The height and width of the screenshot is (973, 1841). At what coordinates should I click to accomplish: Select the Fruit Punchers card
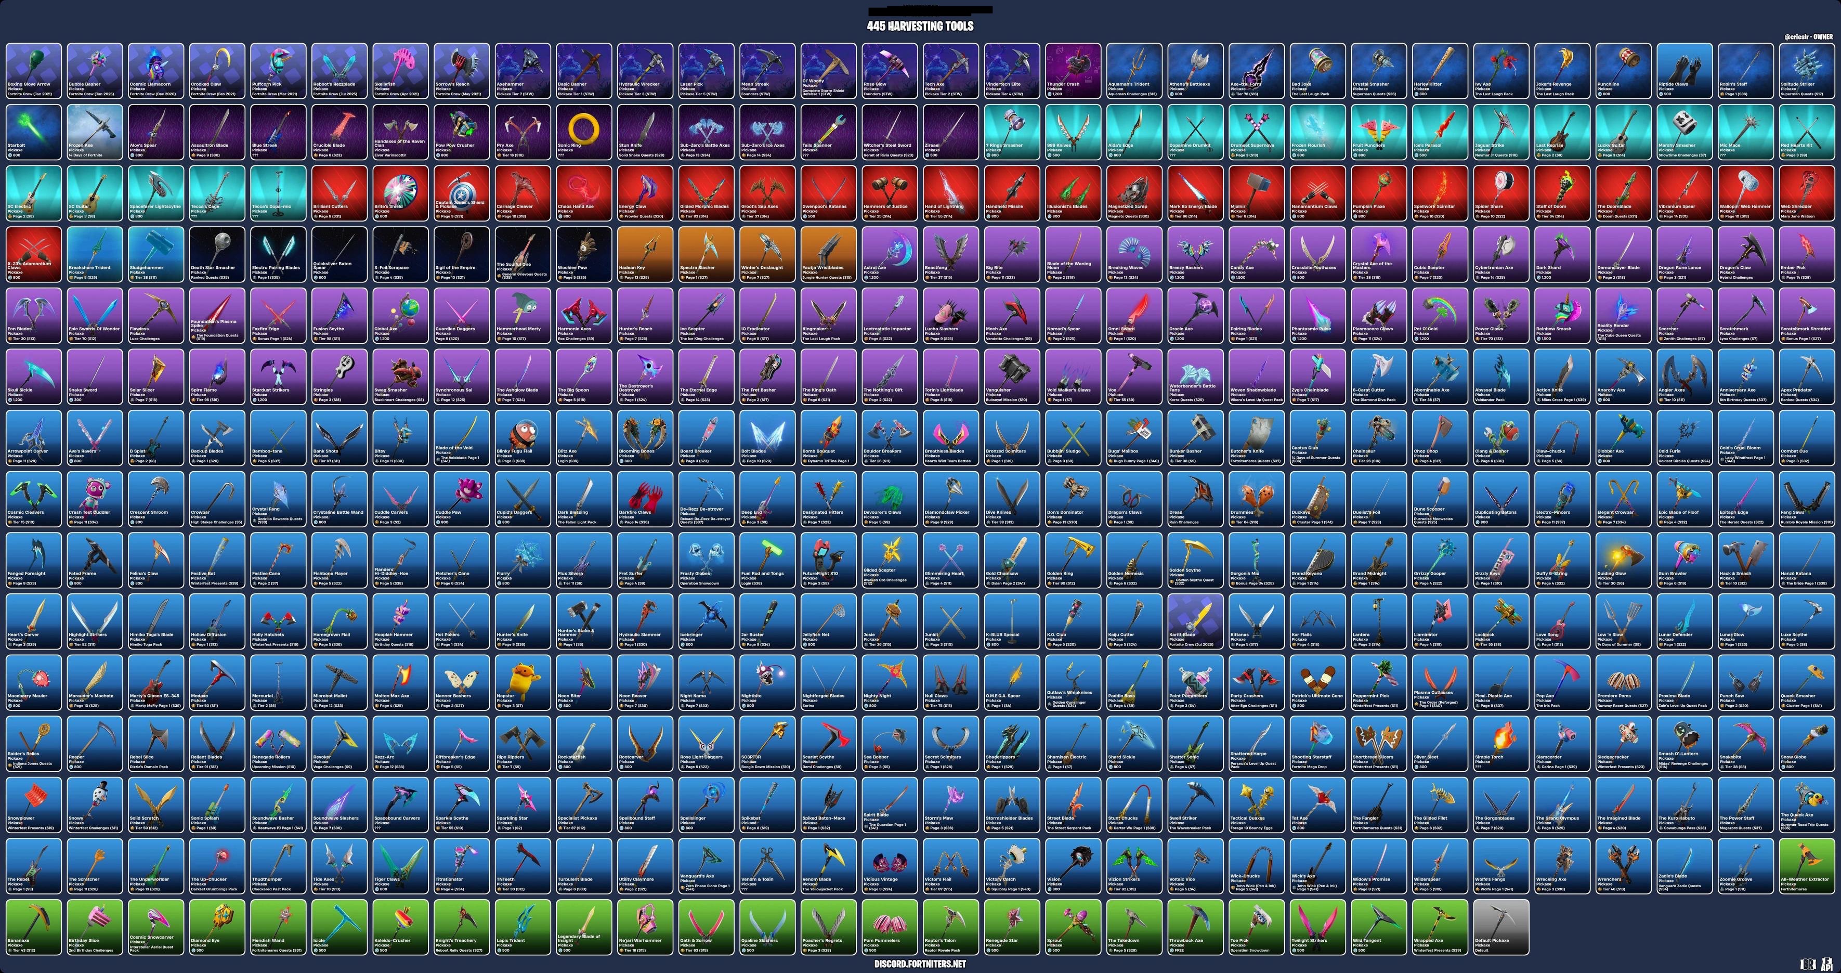click(1378, 132)
